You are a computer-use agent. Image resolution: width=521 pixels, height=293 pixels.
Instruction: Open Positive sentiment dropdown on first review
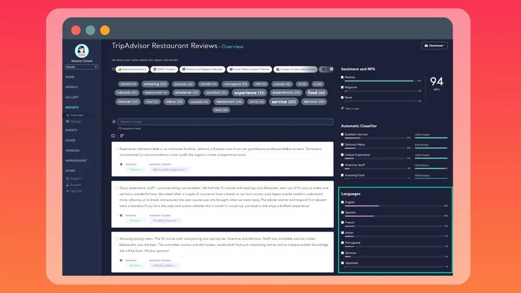click(x=135, y=170)
